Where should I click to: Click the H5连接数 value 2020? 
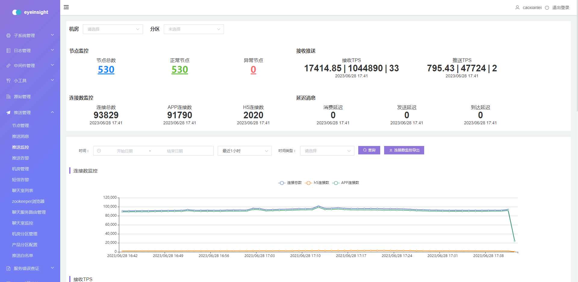click(x=253, y=115)
